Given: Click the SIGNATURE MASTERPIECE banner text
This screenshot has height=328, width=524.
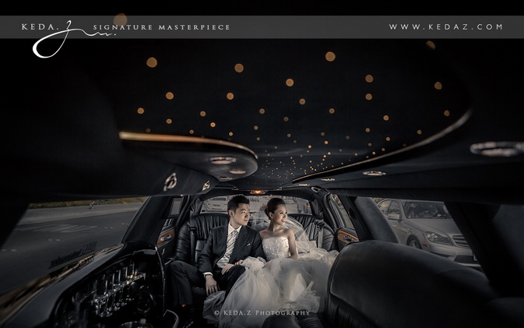Looking at the screenshot, I should pyautogui.click(x=161, y=27).
